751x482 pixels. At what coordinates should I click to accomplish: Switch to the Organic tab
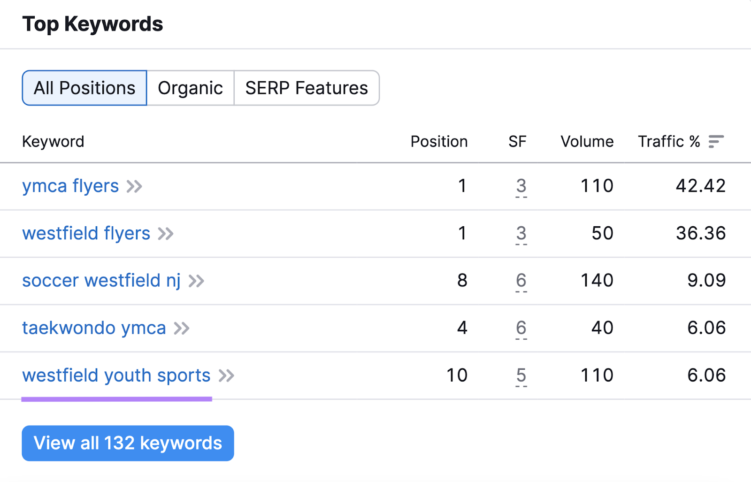pyautogui.click(x=191, y=88)
